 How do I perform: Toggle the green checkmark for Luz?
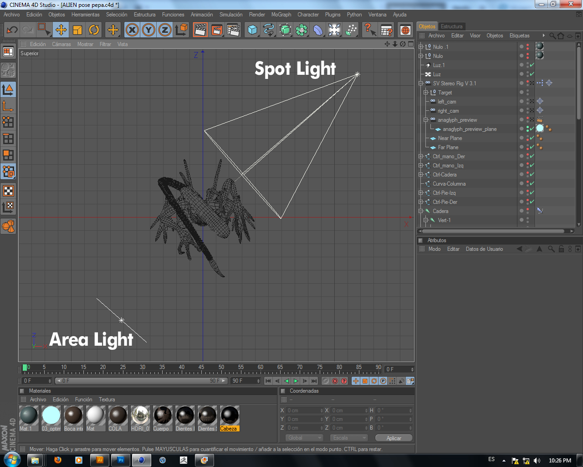tap(532, 74)
